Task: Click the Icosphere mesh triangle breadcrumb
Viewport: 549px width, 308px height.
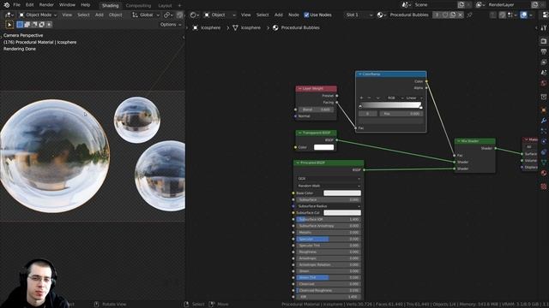Action: [246, 27]
